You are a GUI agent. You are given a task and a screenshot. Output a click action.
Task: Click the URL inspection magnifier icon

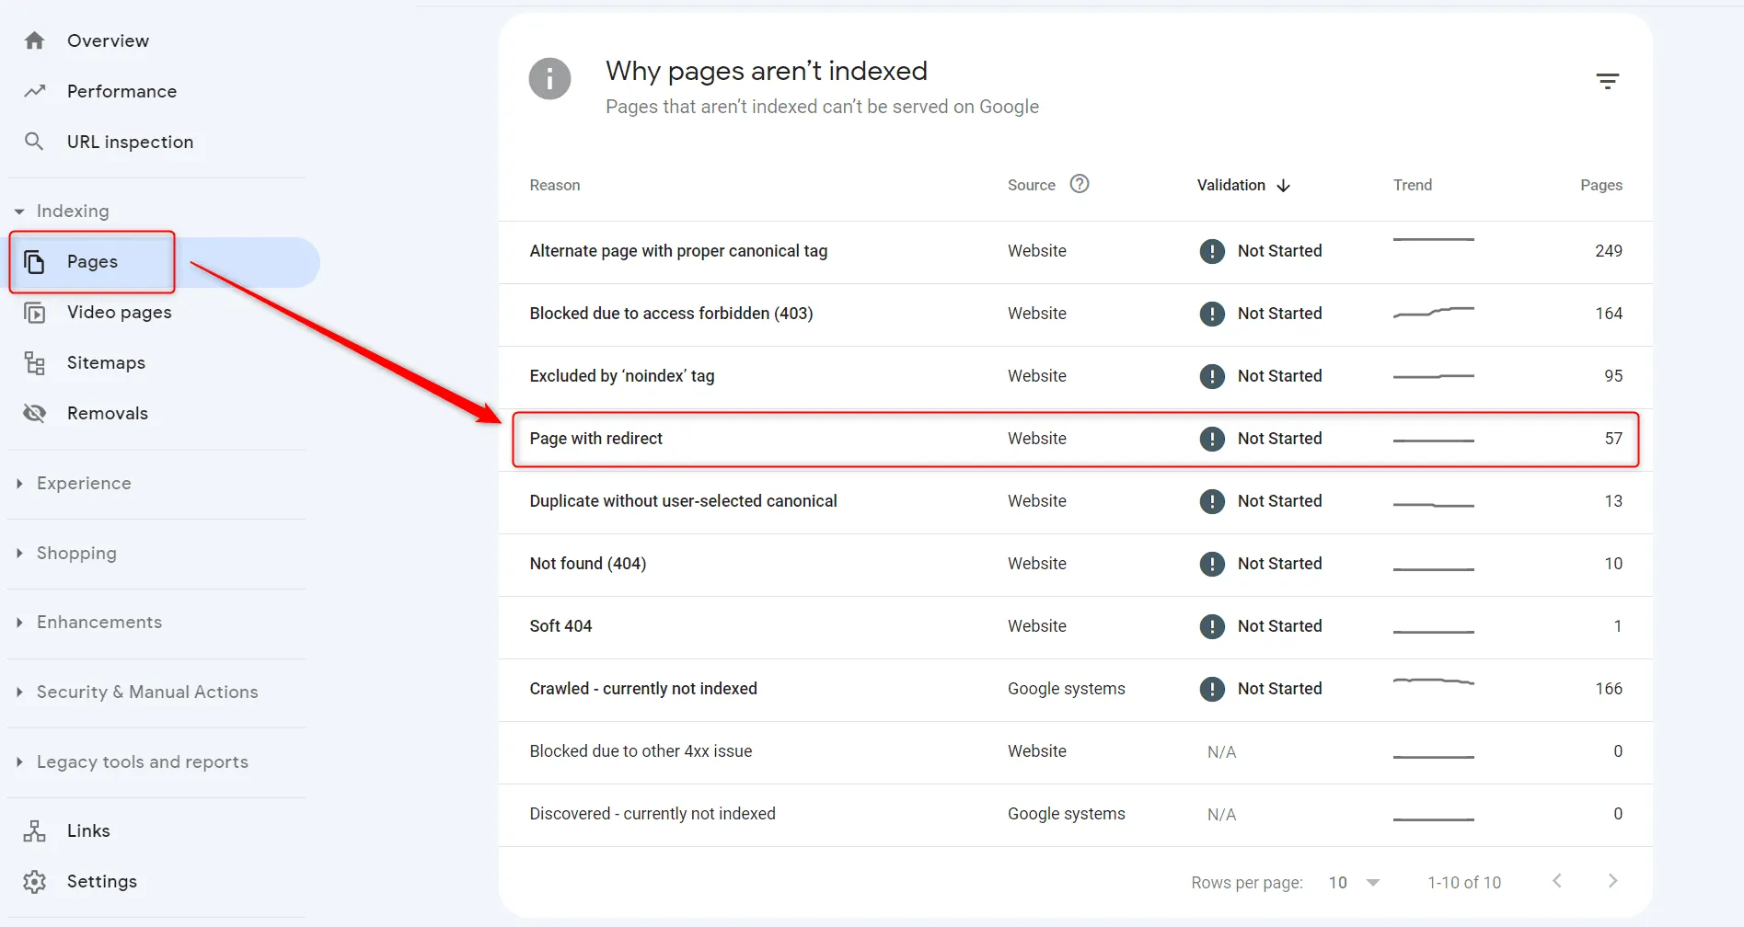34,142
